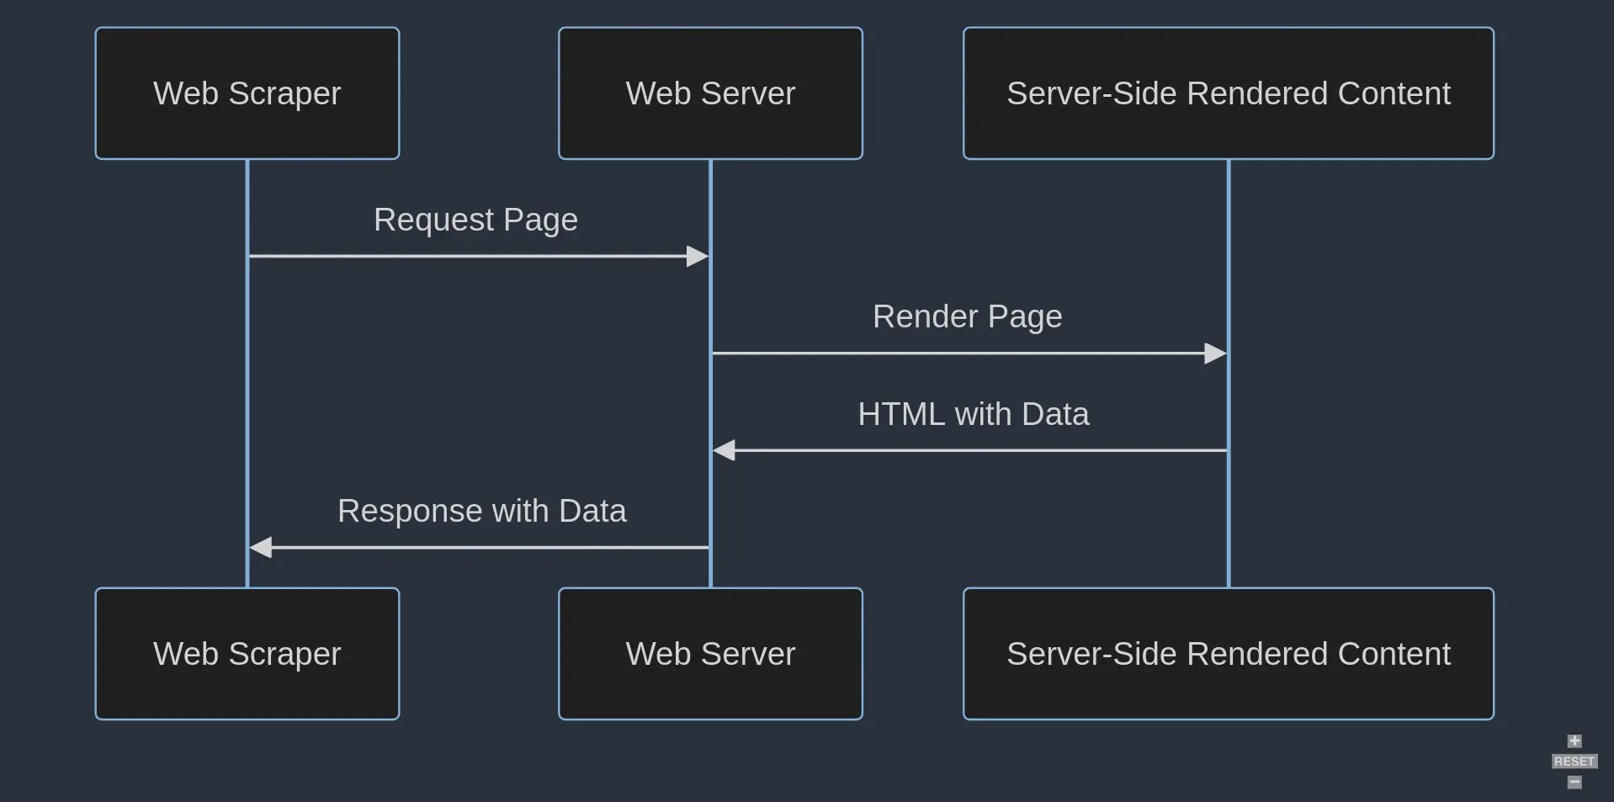Screen dimensions: 1614x802
Task: Select the top Web Scraper actor box
Action: pos(247,93)
